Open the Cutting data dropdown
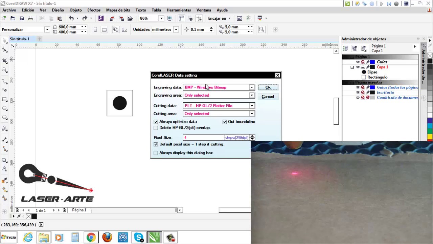The image size is (433, 244). (x=252, y=106)
